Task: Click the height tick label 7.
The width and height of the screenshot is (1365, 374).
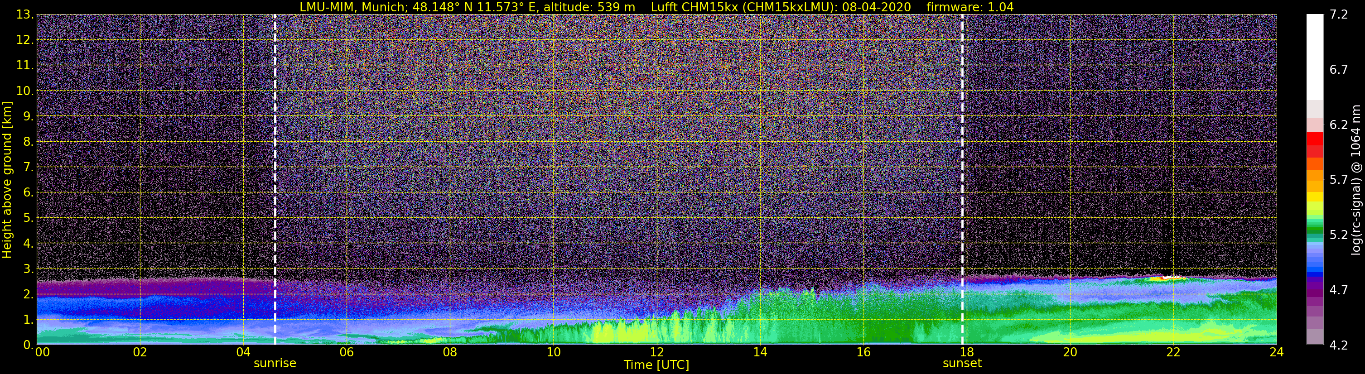Action: click(x=28, y=167)
